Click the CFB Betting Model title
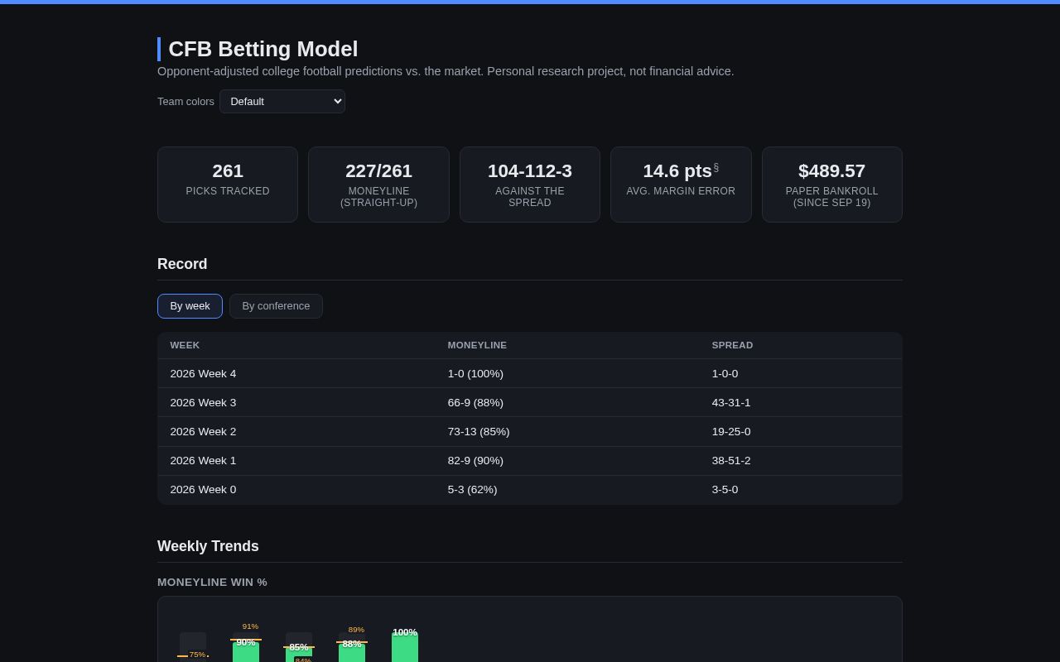The height and width of the screenshot is (662, 1060). [263, 49]
